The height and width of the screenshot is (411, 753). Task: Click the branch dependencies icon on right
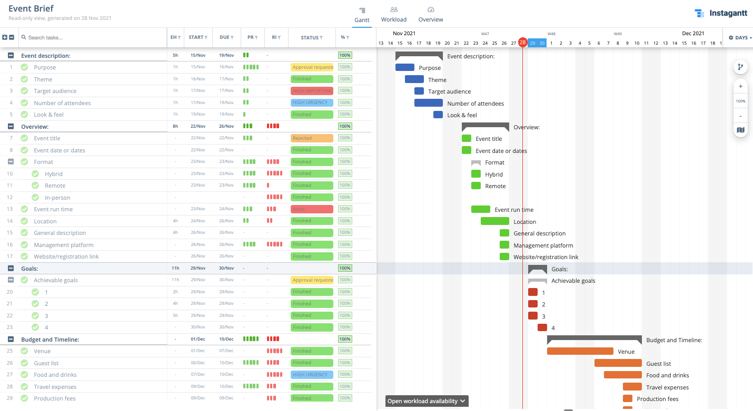click(x=740, y=67)
